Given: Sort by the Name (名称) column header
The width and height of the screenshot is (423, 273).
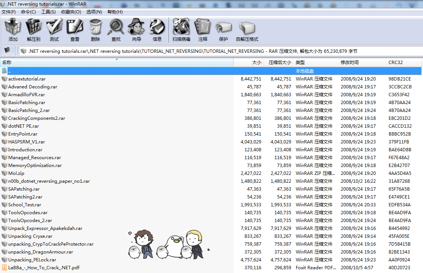Looking at the screenshot, I should (116, 62).
